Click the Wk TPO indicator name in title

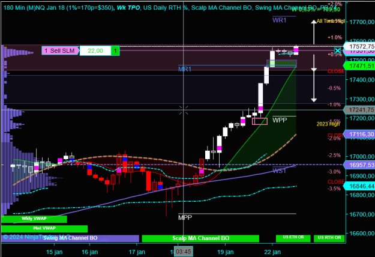point(128,8)
